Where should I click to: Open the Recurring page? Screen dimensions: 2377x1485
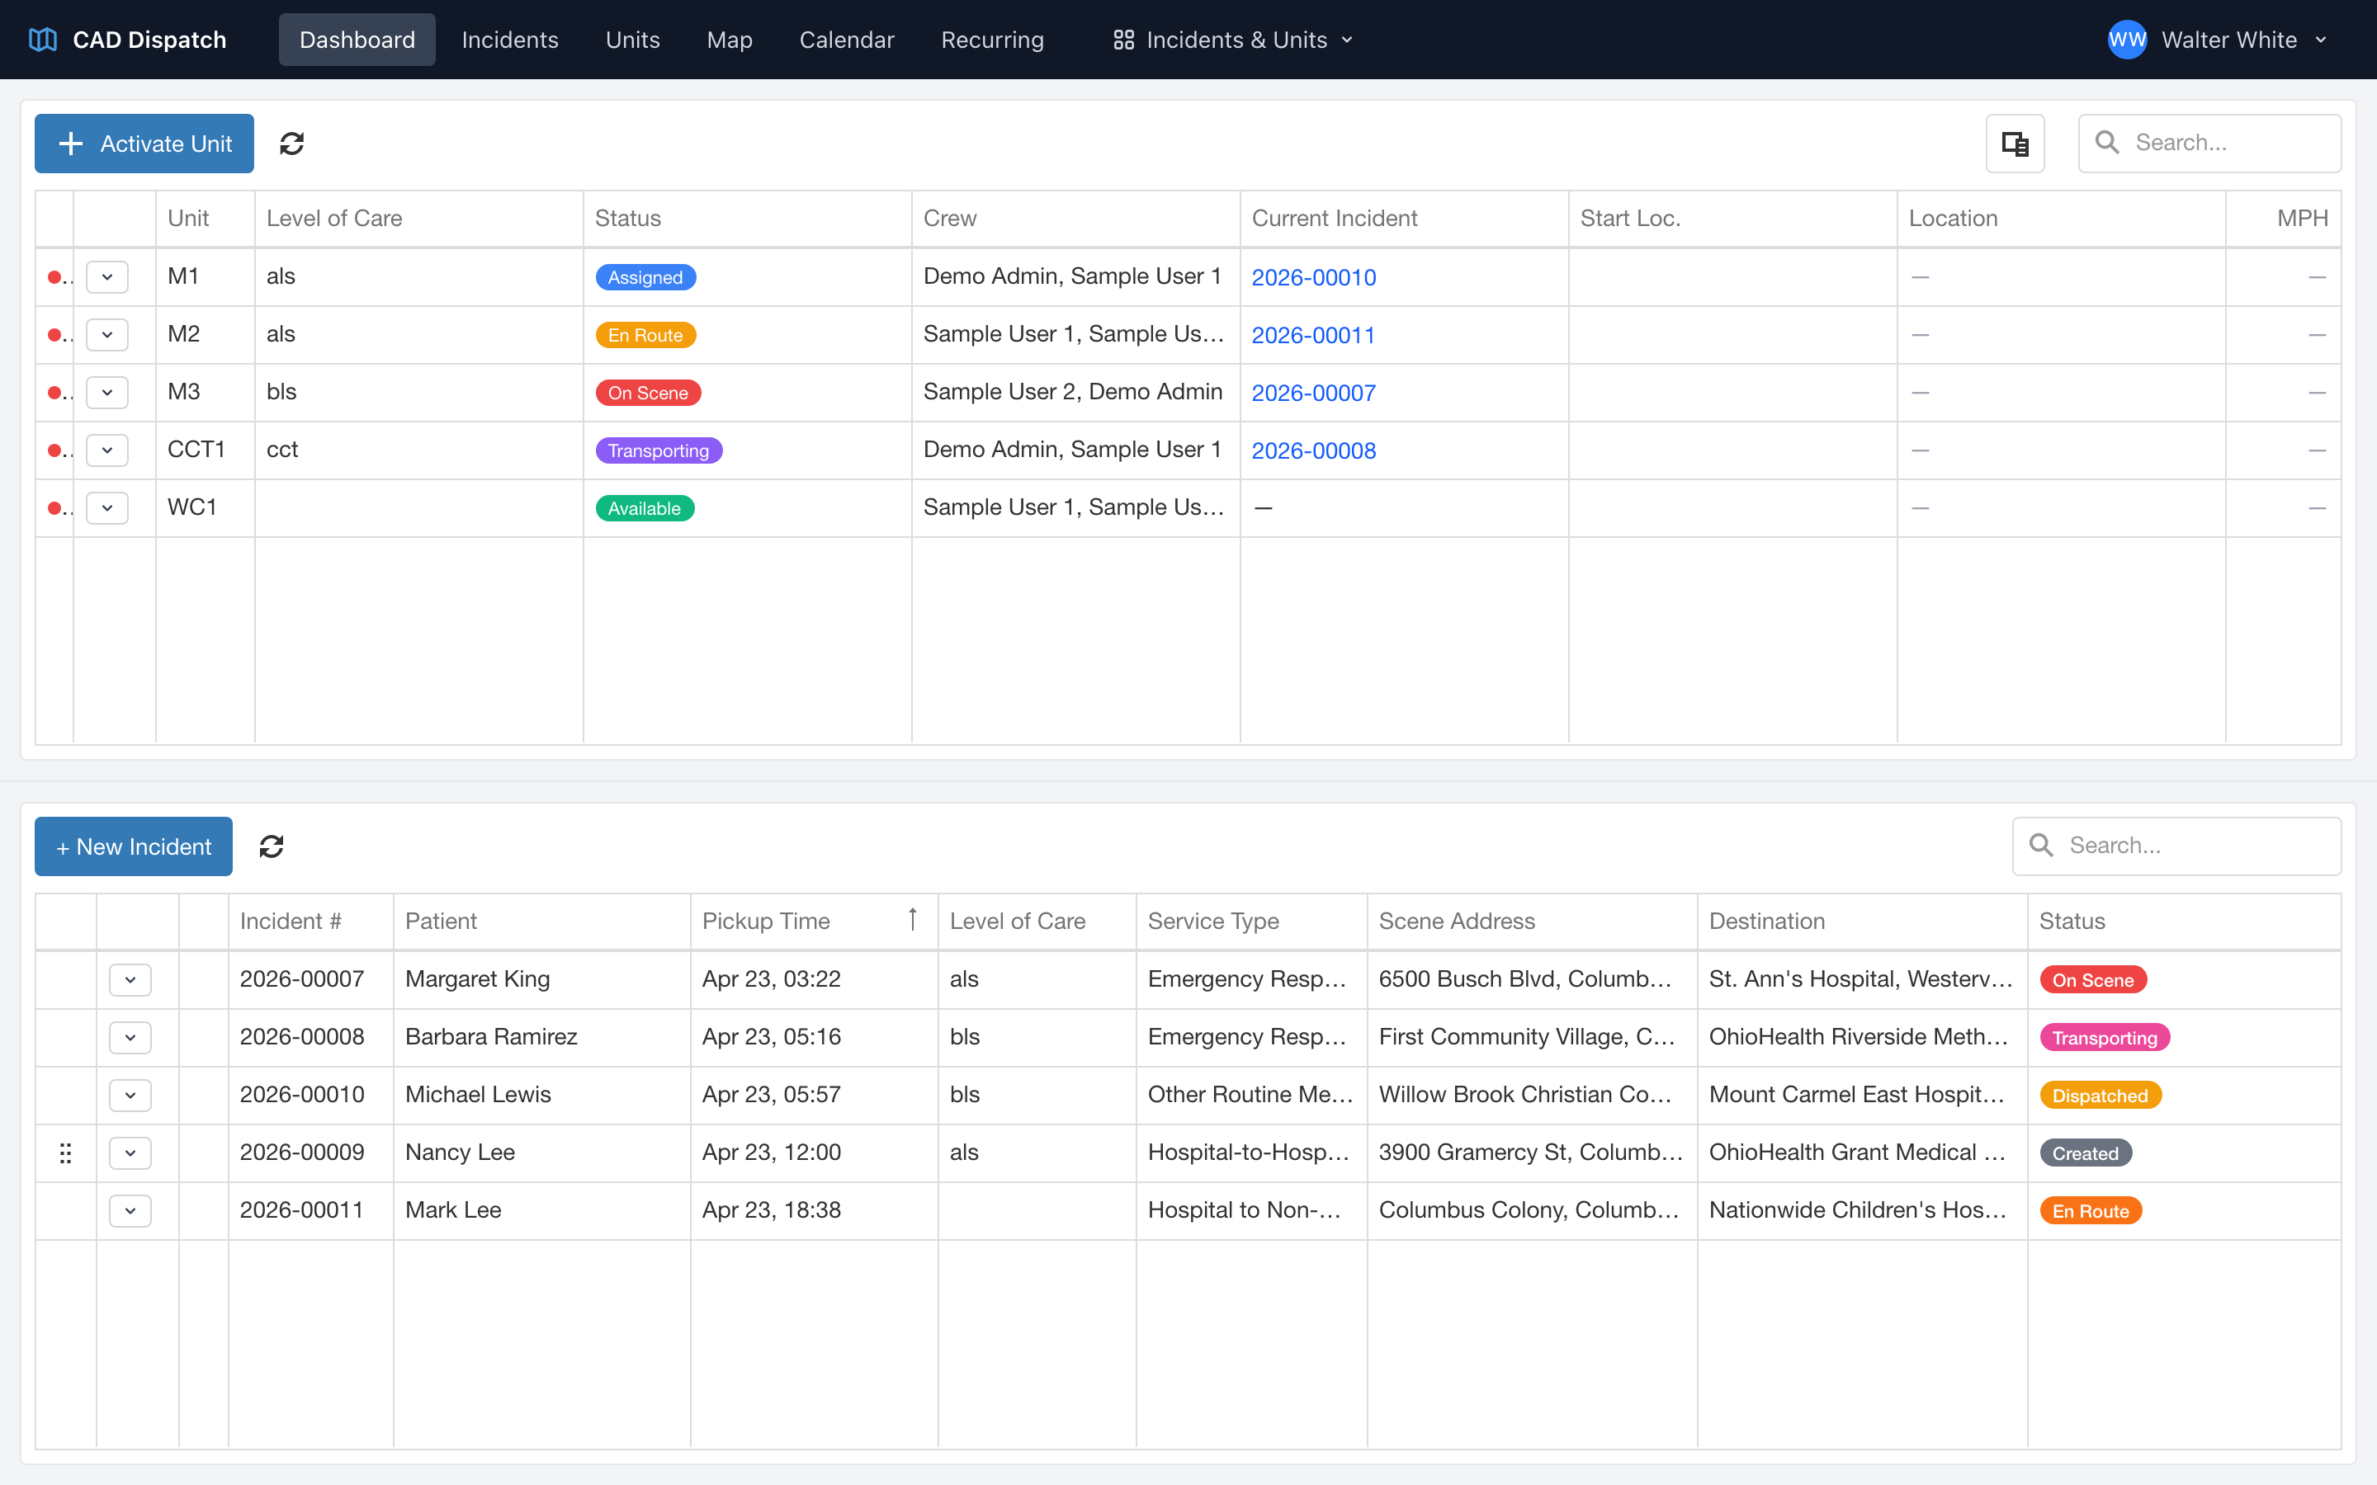click(992, 40)
